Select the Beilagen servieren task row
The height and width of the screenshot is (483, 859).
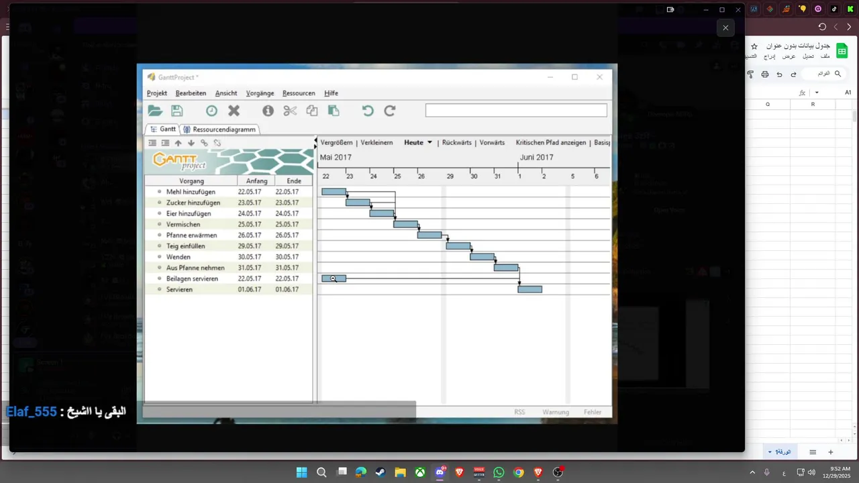pos(229,278)
